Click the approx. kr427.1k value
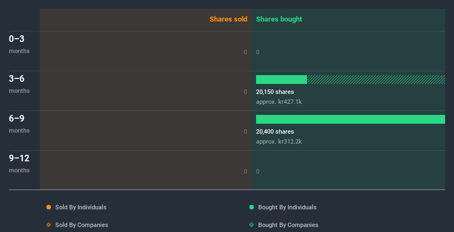This screenshot has width=454, height=232. tap(279, 102)
